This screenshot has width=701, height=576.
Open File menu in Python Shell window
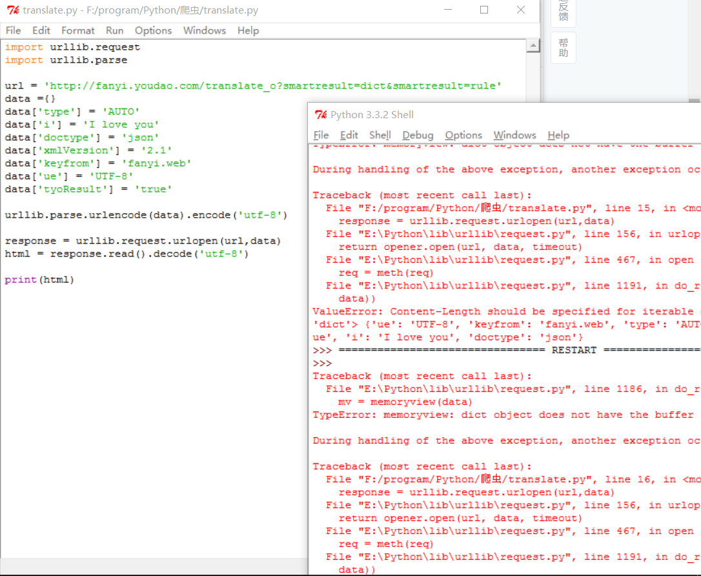[x=321, y=135]
